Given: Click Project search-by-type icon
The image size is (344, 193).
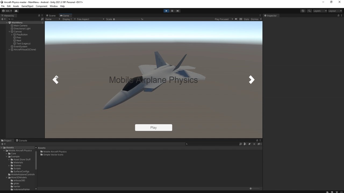Looking at the screenshot, I should [241, 144].
